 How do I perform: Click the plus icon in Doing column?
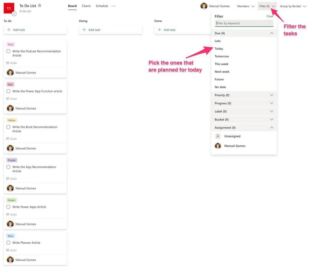pyautogui.click(x=84, y=30)
